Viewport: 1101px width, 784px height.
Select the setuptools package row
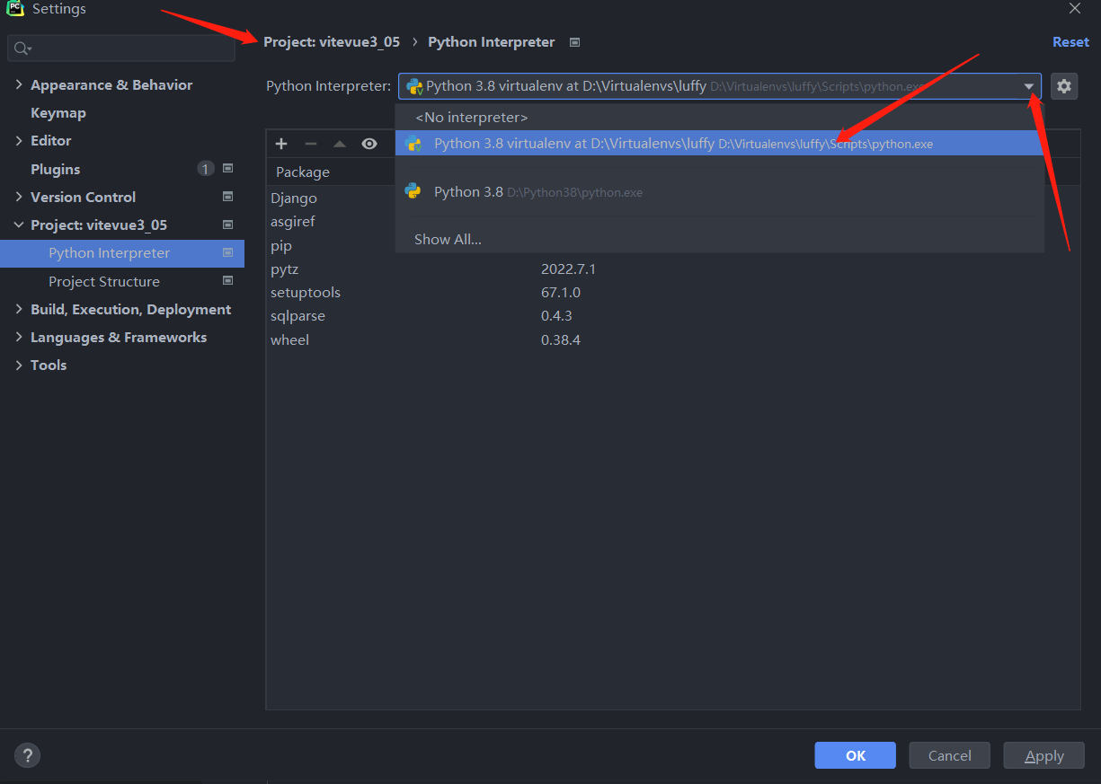click(672, 293)
